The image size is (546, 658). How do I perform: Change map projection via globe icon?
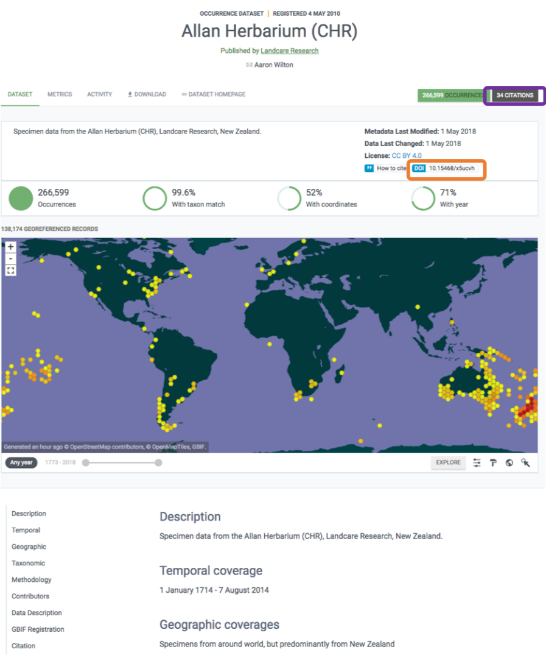509,463
